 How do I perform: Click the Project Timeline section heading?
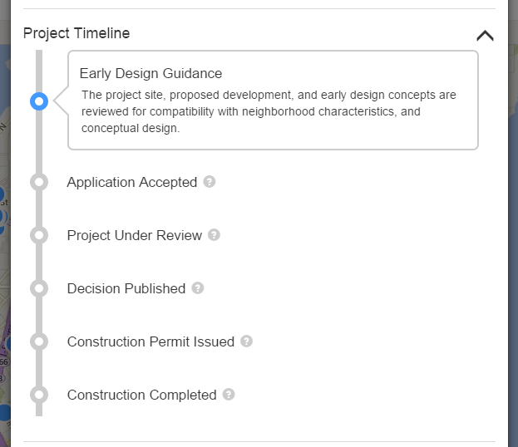(x=76, y=33)
